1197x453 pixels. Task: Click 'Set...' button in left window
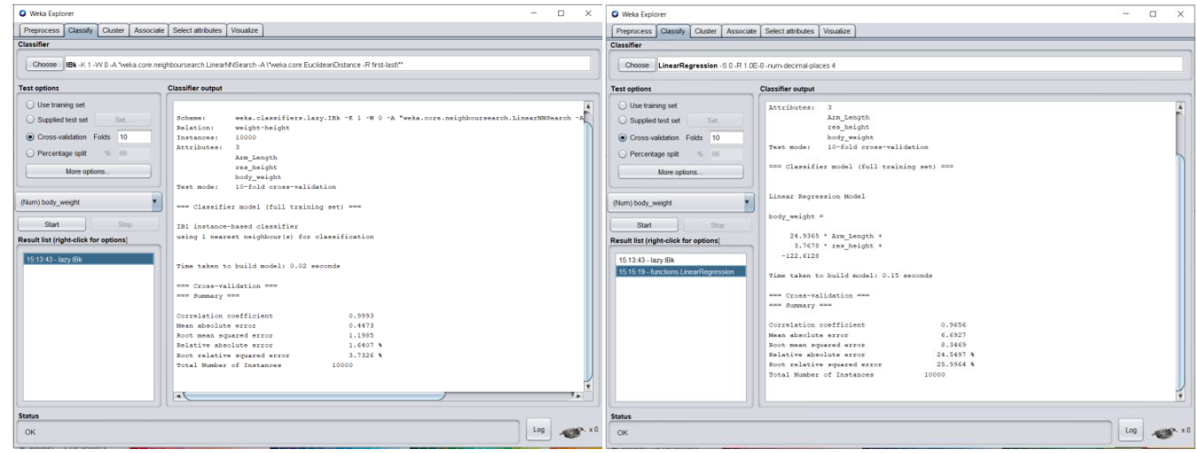click(x=122, y=121)
